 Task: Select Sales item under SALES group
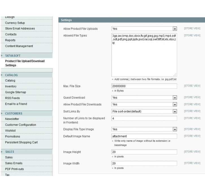point(9,157)
